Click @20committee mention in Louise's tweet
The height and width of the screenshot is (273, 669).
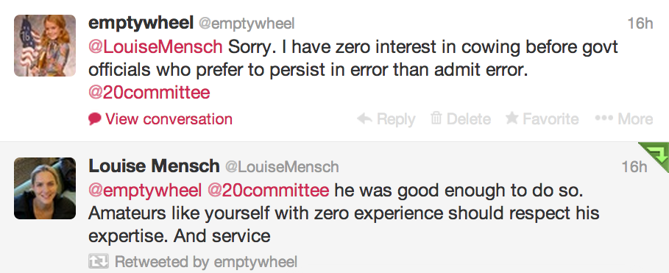click(x=268, y=191)
